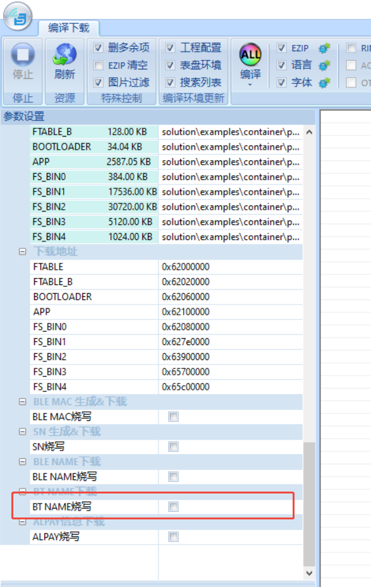Enable the ALPAY烧写 checkbox
The image size is (371, 587).
coord(173,537)
